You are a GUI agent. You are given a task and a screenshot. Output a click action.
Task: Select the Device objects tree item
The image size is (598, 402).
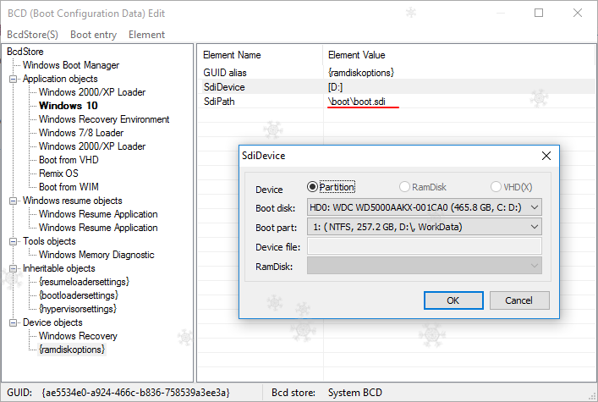click(52, 322)
